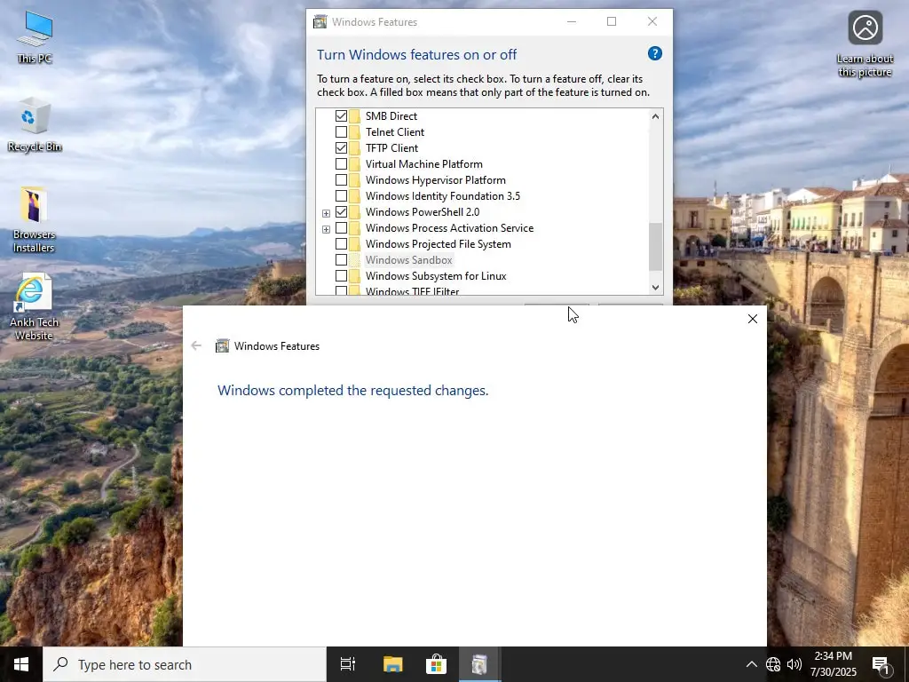Open the Action Center notifications
Image resolution: width=909 pixels, height=682 pixels.
[x=881, y=664]
